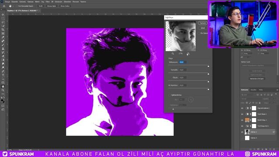Image resolution: width=279 pixels, height=157 pixels.
Task: Click the Temizlik value field
Action: 183,70
